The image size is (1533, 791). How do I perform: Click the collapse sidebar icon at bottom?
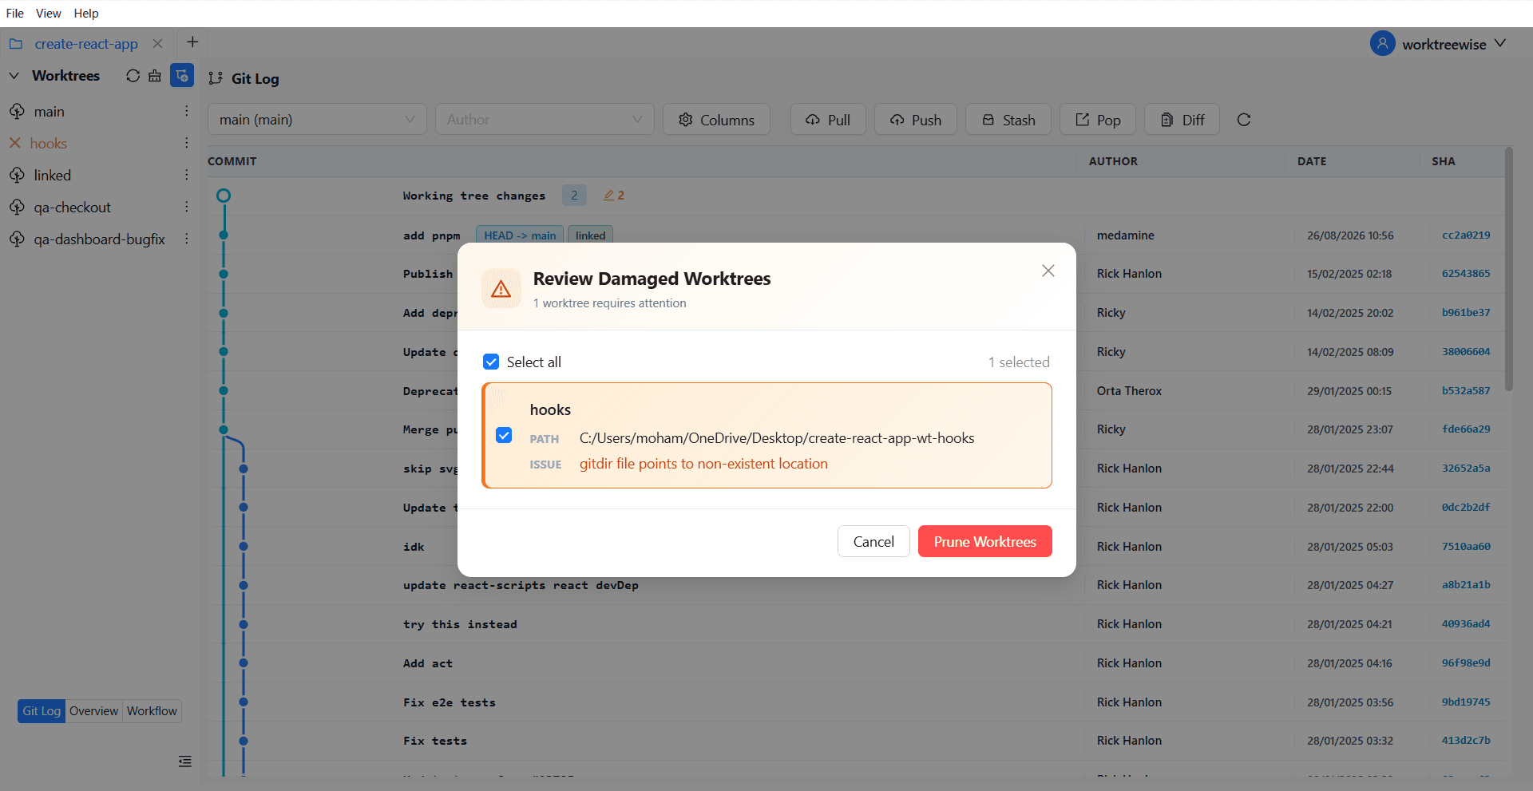click(x=185, y=761)
